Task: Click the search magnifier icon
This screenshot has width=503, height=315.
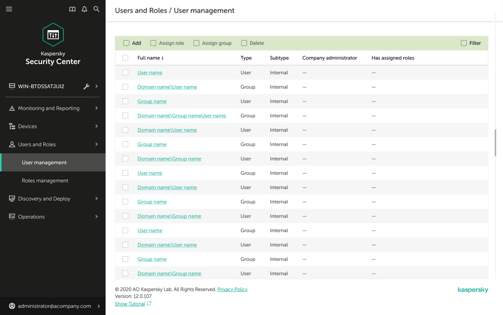Action: tap(97, 9)
